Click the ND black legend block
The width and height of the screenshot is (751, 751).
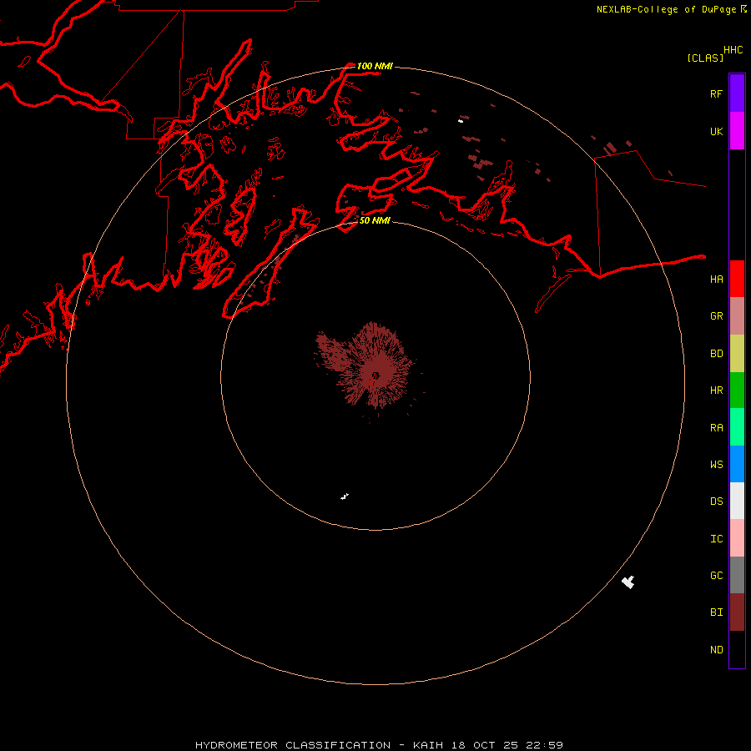[x=737, y=649]
